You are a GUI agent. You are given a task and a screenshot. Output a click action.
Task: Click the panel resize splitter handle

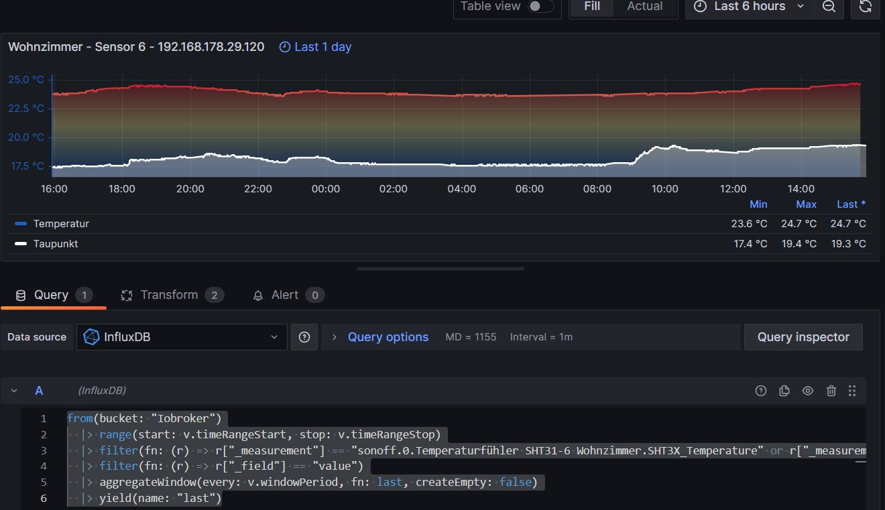click(x=440, y=269)
